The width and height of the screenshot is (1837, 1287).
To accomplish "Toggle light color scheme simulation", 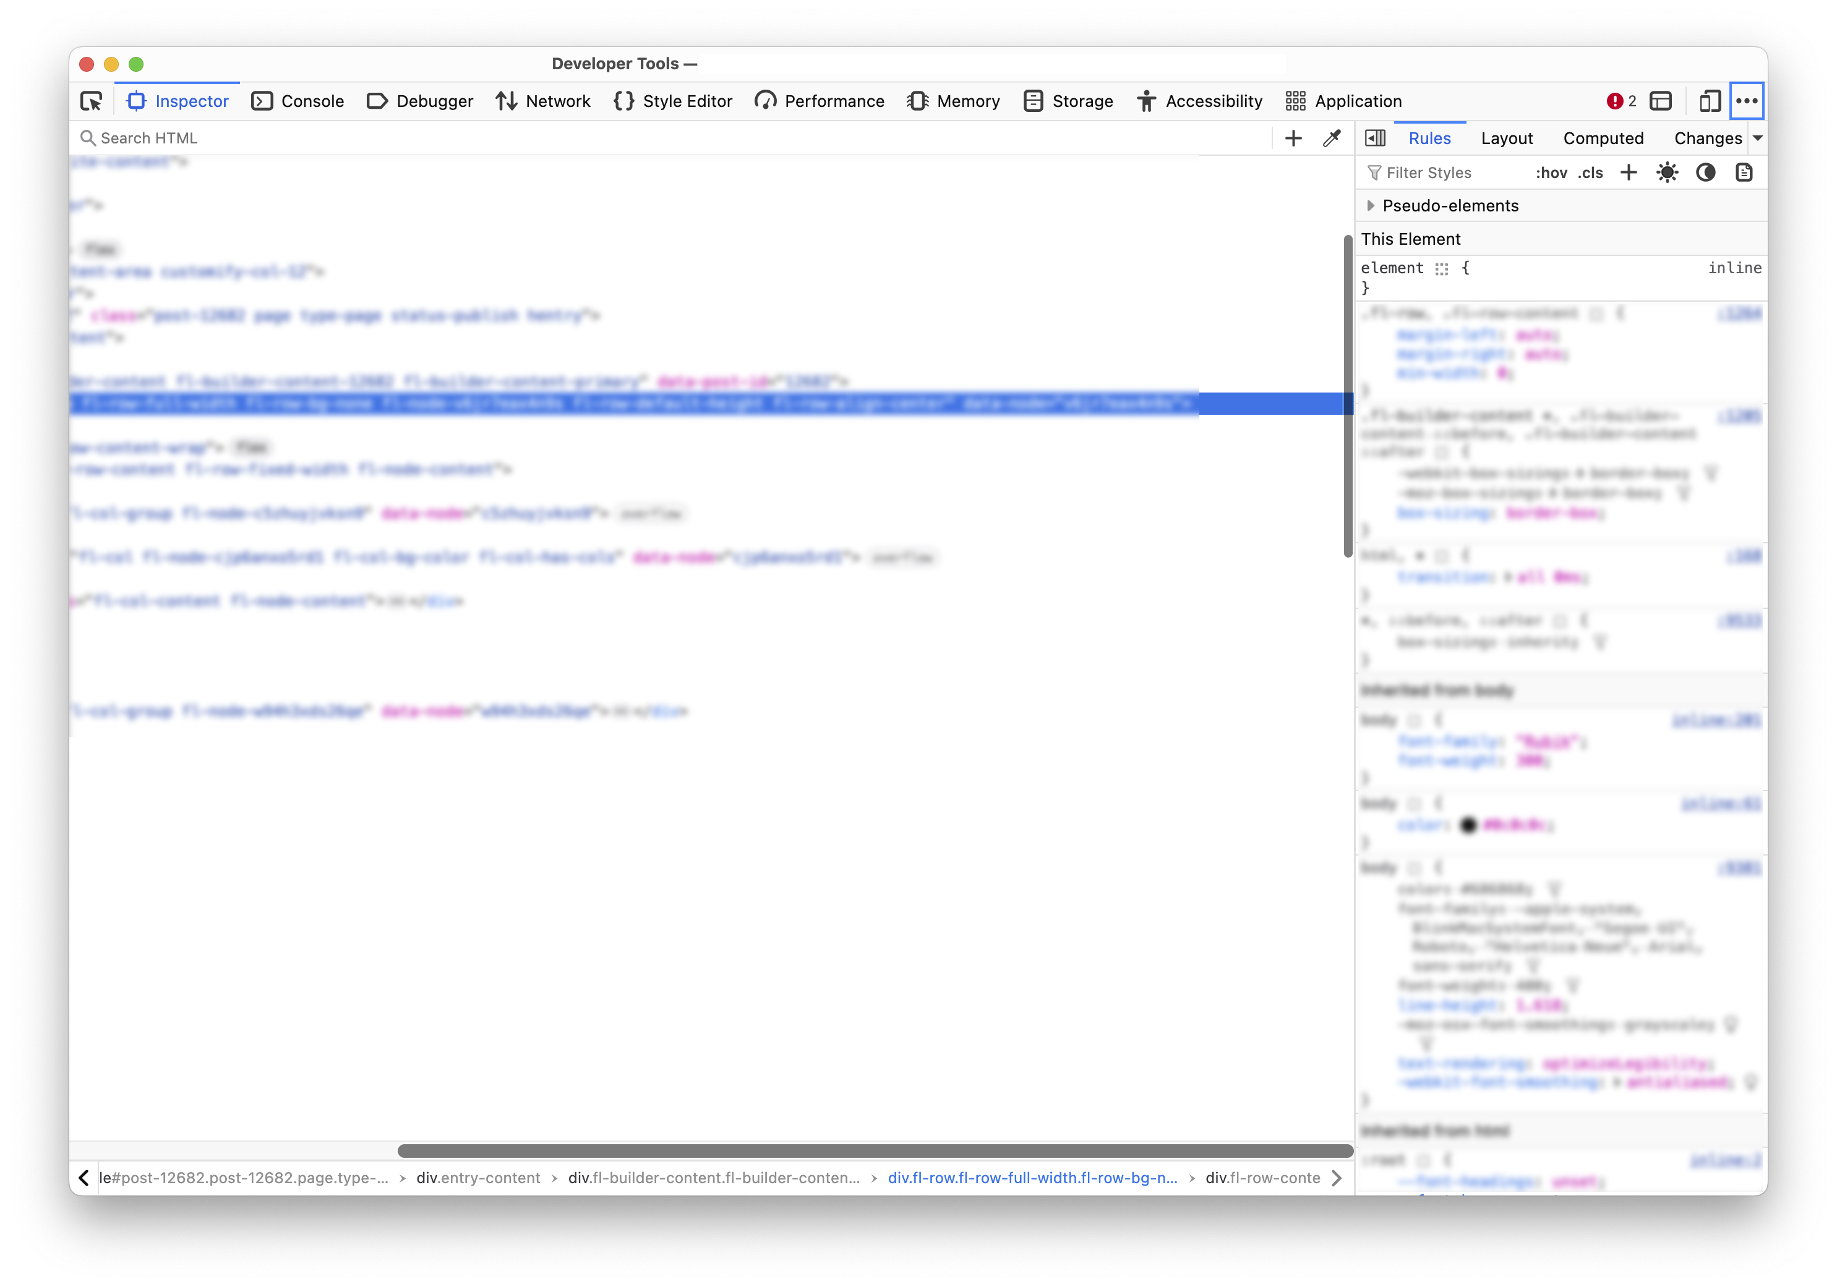I will 1668,172.
